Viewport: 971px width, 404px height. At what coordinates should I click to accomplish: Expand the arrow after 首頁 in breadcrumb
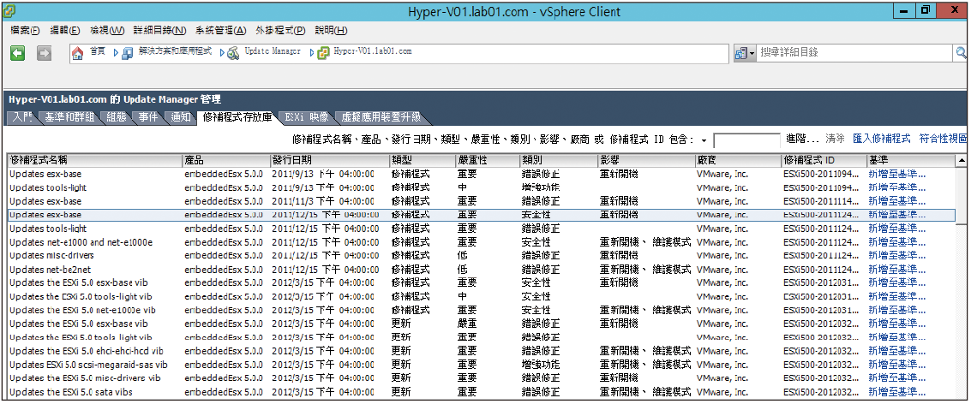pos(116,53)
